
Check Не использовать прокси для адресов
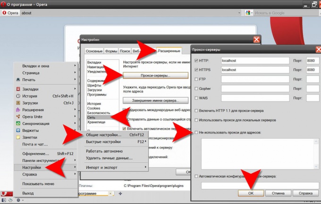[x=196, y=132]
